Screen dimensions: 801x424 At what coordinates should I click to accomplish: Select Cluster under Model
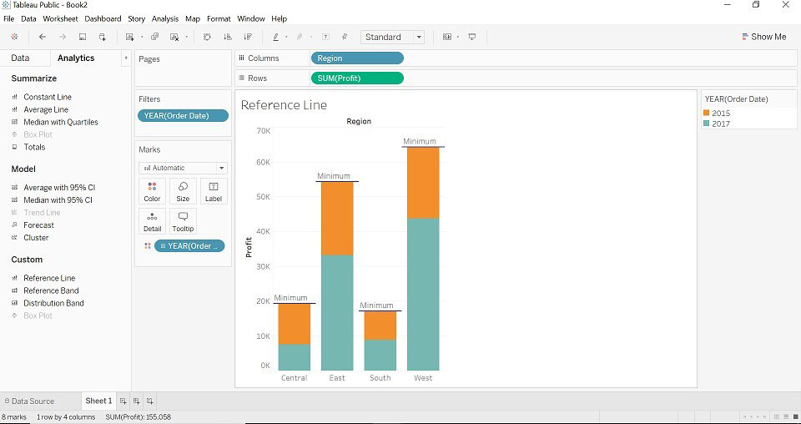[36, 238]
